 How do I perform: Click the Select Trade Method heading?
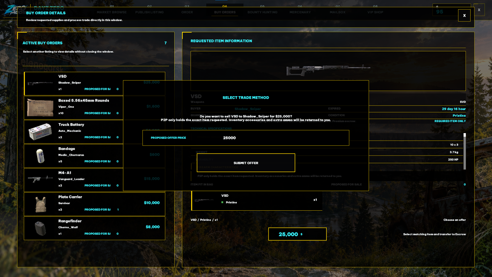coord(246,98)
